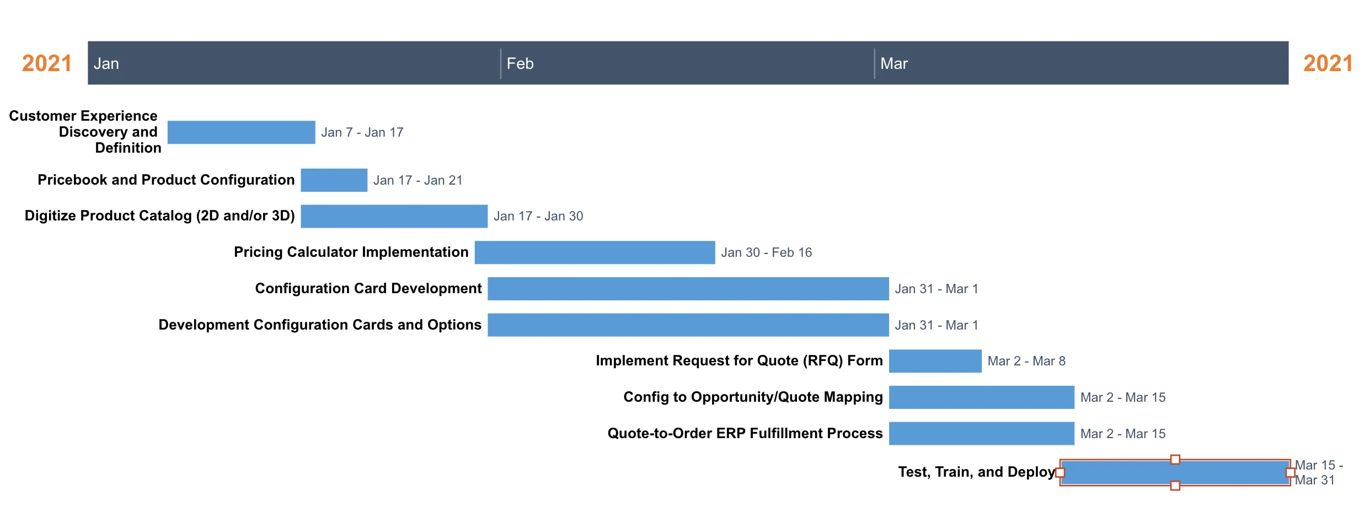Select Quote-to-Order ERP Fulfillment Process bar
Viewport: 1370px width, 507px height.
[x=982, y=434]
